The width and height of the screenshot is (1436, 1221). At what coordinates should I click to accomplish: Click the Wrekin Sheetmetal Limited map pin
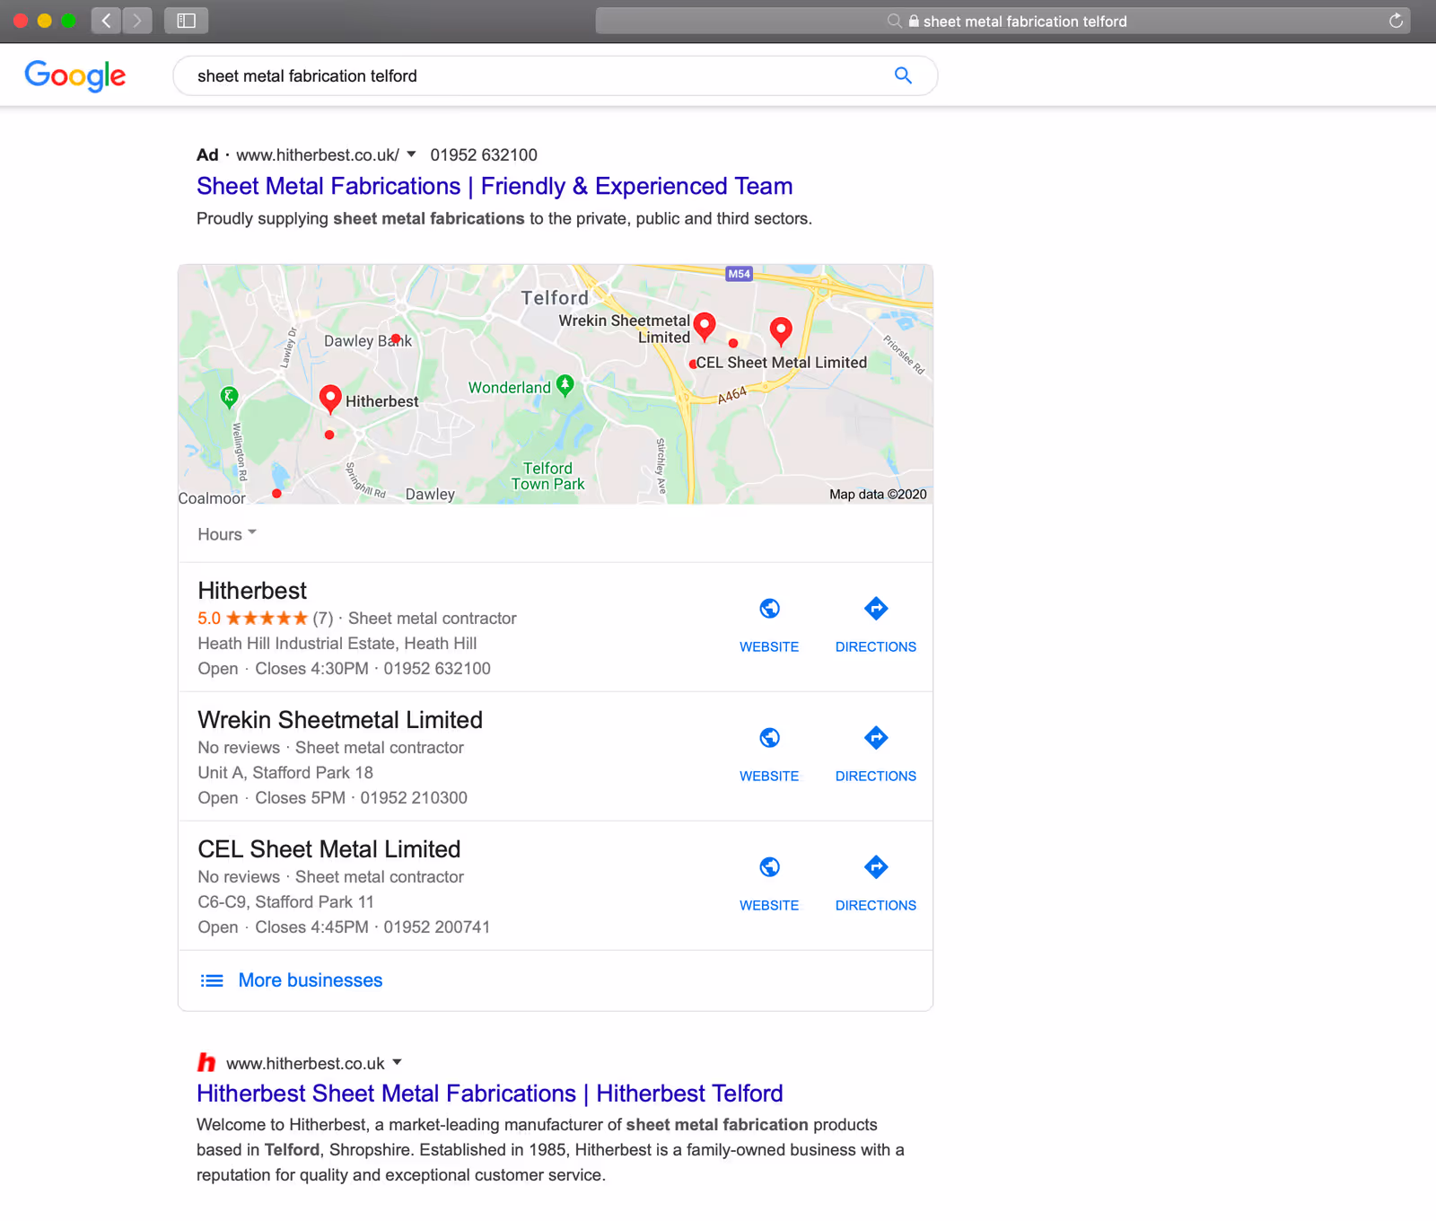click(705, 327)
